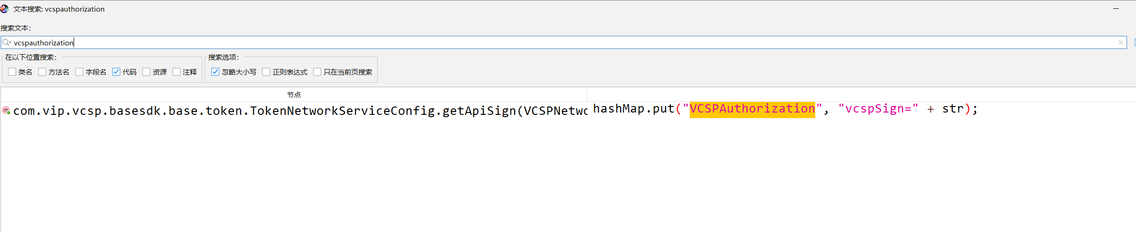This screenshot has height=232, width=1136.
Task: Disable the 忽略大小写 option
Action: tap(215, 72)
